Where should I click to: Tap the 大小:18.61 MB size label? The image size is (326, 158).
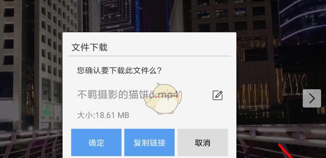click(x=103, y=115)
